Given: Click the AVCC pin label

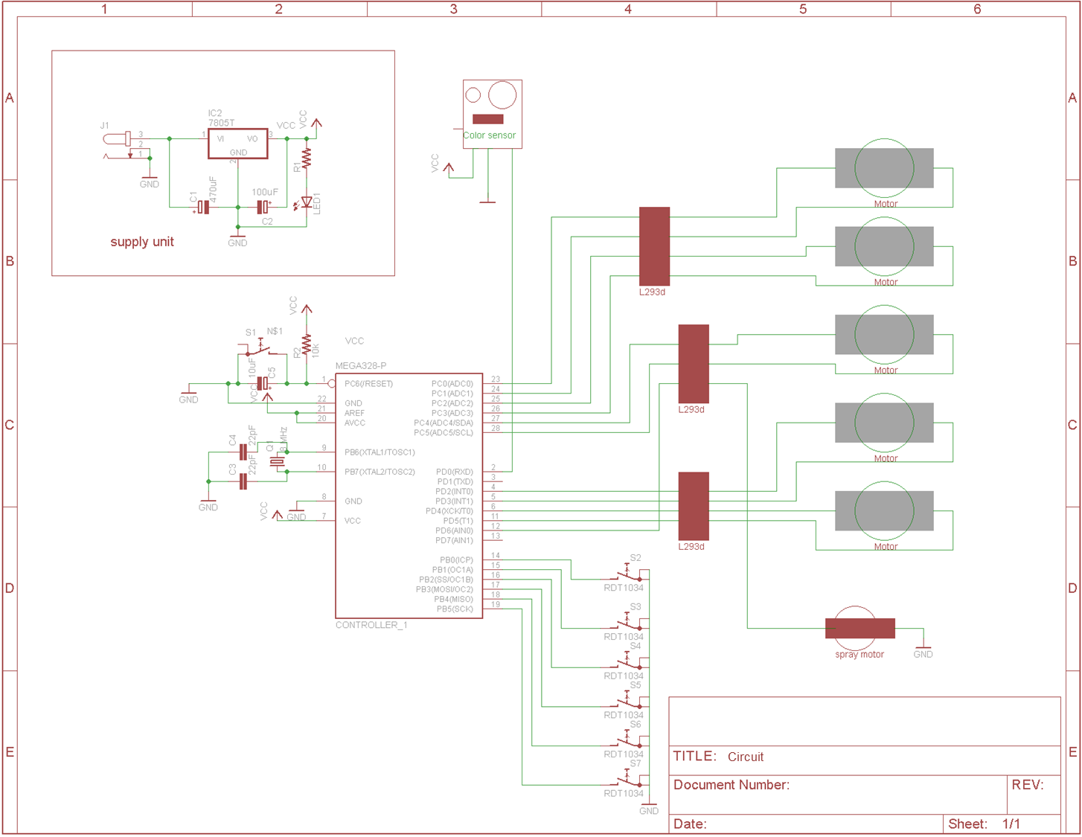Looking at the screenshot, I should [x=355, y=423].
